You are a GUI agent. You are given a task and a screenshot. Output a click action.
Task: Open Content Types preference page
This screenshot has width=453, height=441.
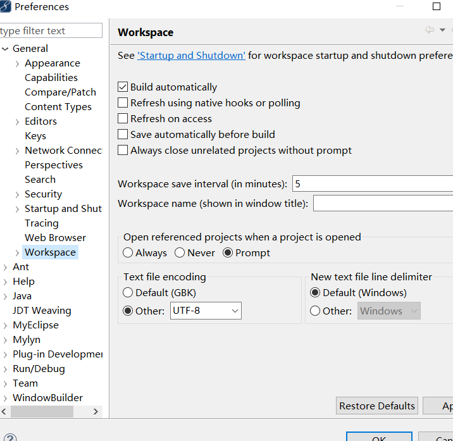(x=58, y=107)
